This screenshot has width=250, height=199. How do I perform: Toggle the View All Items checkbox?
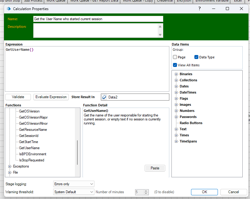(x=175, y=65)
